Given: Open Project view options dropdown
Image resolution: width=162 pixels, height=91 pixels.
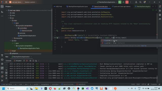Looking at the screenshot, I should coord(9,7).
